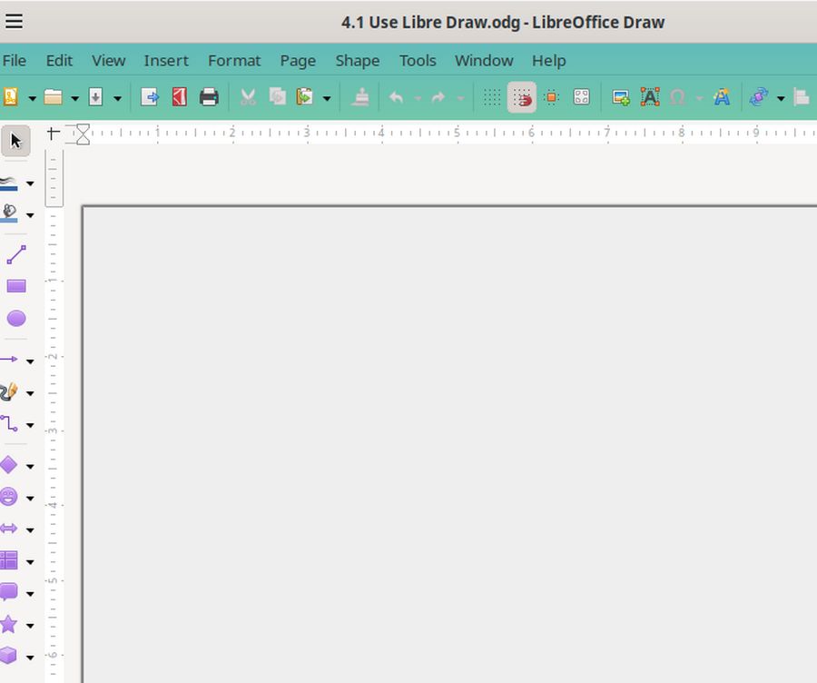Insert Fontwork text icon
Image resolution: width=817 pixels, height=683 pixels.
pos(722,97)
